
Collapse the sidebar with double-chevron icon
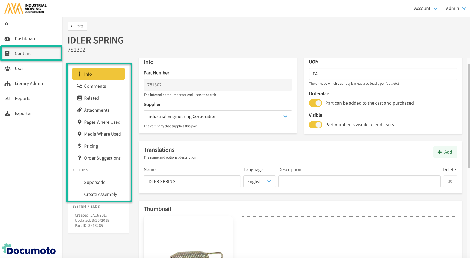(7, 24)
